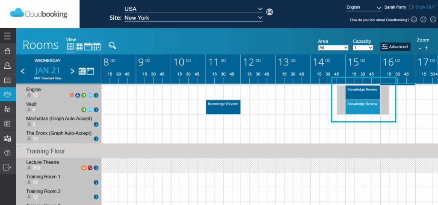Open the Parking icon in the sidebar

(7, 124)
